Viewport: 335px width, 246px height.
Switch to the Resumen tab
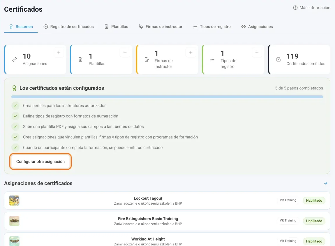coord(21,27)
